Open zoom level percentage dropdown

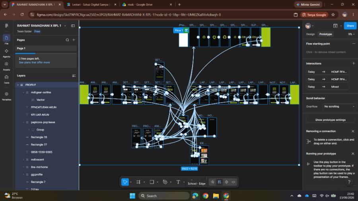(x=351, y=34)
